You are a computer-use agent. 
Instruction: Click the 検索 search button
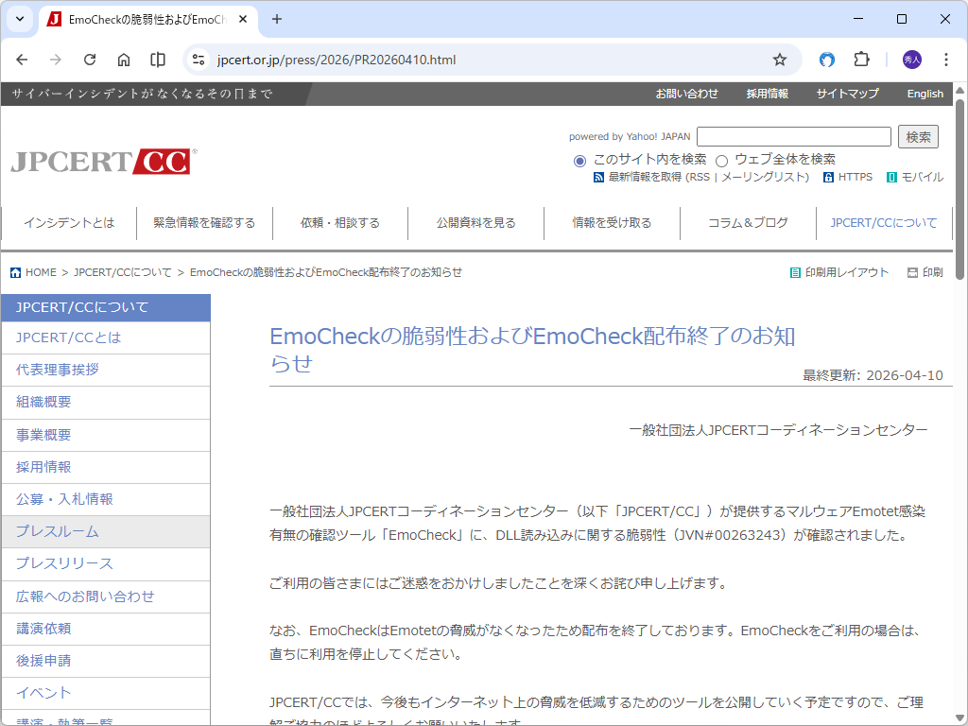pos(917,136)
